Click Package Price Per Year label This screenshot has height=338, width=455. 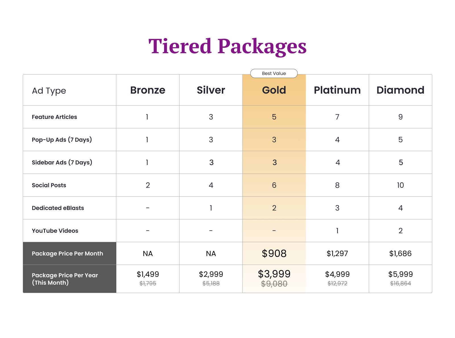point(65,279)
